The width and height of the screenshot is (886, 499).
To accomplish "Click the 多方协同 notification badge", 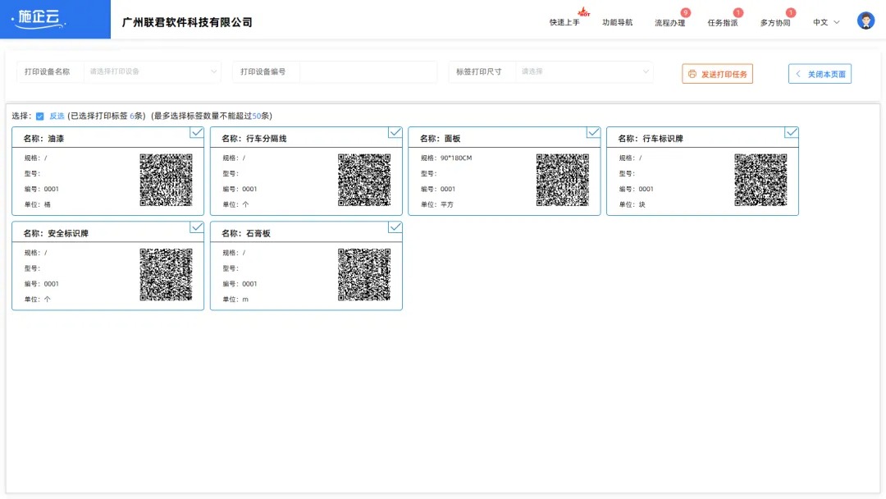I will [x=788, y=11].
